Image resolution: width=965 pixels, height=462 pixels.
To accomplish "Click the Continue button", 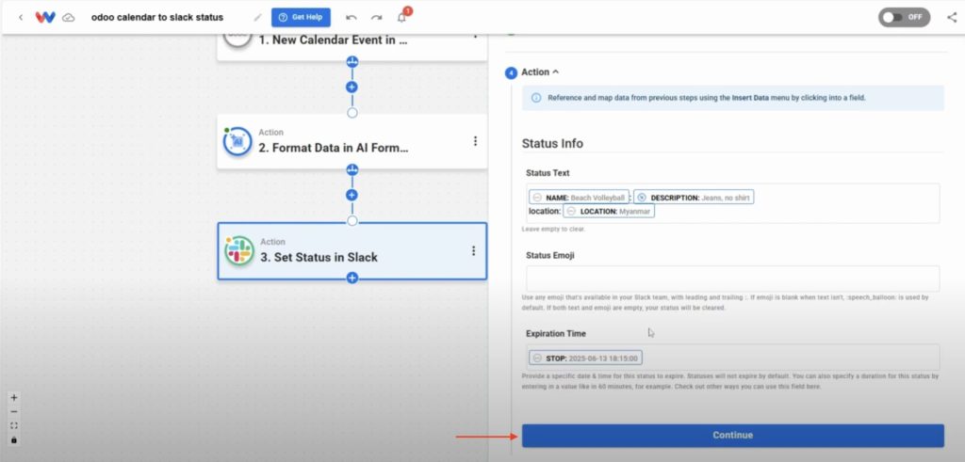I will click(732, 435).
